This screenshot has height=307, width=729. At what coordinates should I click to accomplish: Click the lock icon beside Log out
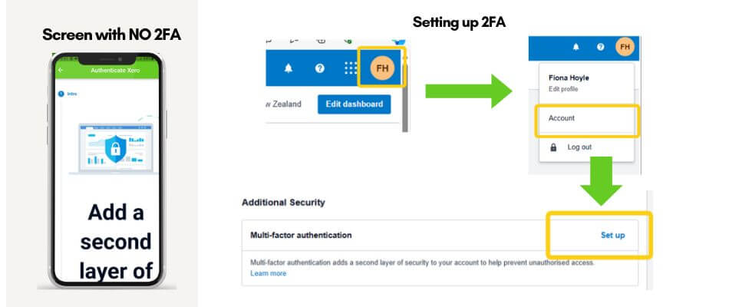[x=553, y=147]
